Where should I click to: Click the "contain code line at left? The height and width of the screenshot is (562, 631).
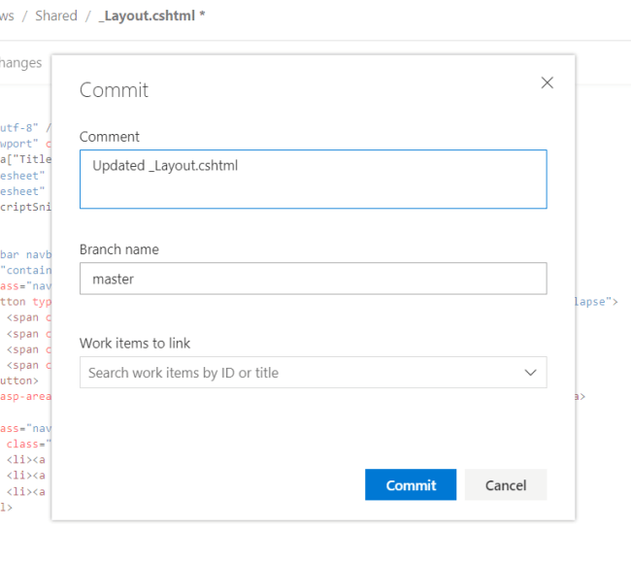pyautogui.click(x=25, y=270)
